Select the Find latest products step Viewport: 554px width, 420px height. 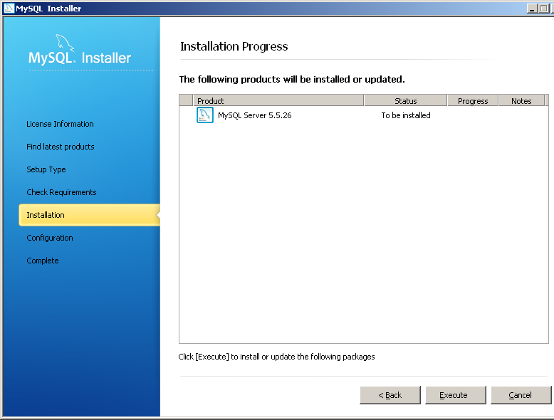(61, 147)
